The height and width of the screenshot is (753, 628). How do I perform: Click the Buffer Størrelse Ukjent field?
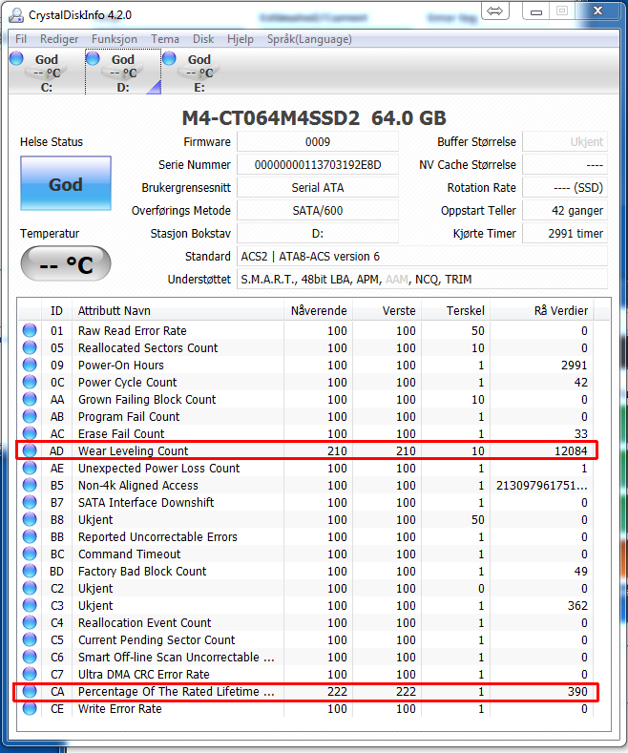(565, 141)
